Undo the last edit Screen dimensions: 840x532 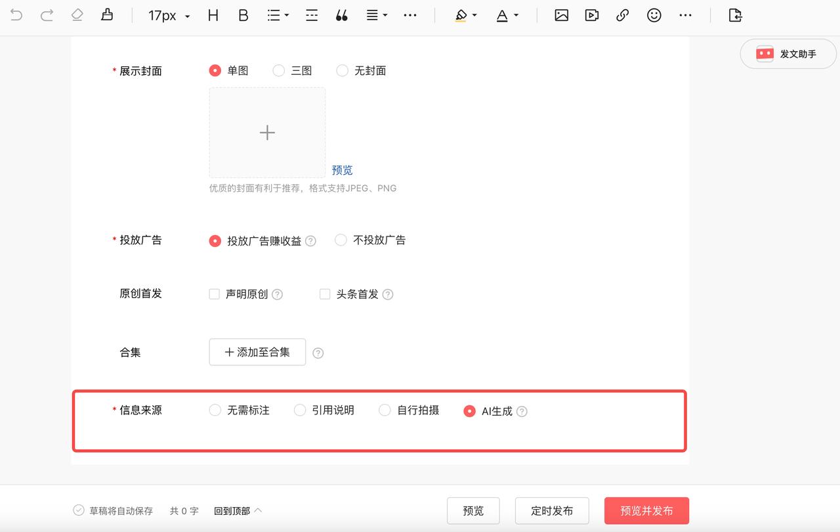point(16,14)
